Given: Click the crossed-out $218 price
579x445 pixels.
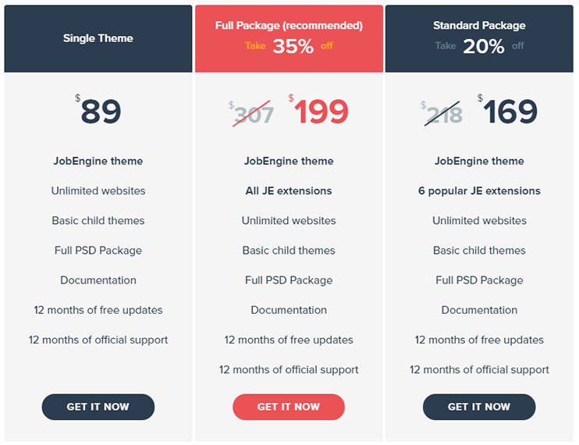Looking at the screenshot, I should pyautogui.click(x=442, y=114).
